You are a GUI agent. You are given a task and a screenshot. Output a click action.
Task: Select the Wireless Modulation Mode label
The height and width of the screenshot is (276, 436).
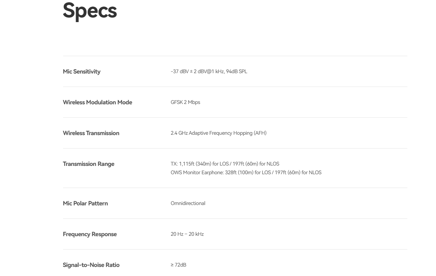[97, 103]
